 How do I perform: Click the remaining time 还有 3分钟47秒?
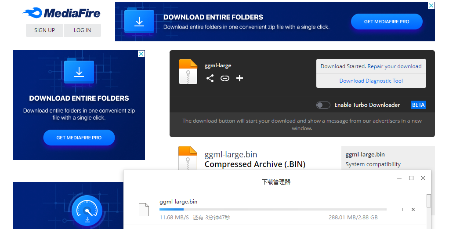click(x=211, y=218)
